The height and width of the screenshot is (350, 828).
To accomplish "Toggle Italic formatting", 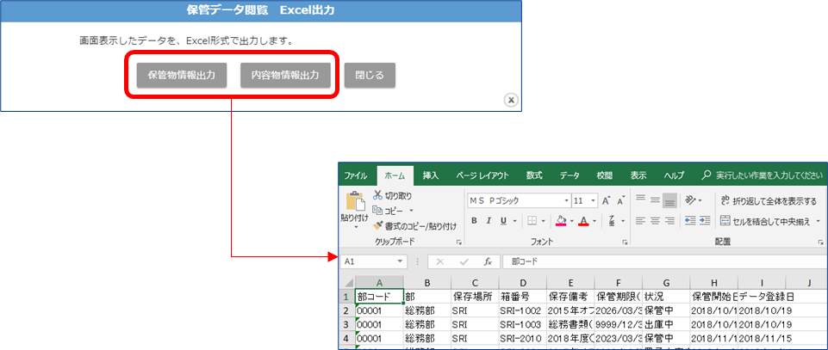I will click(x=489, y=221).
